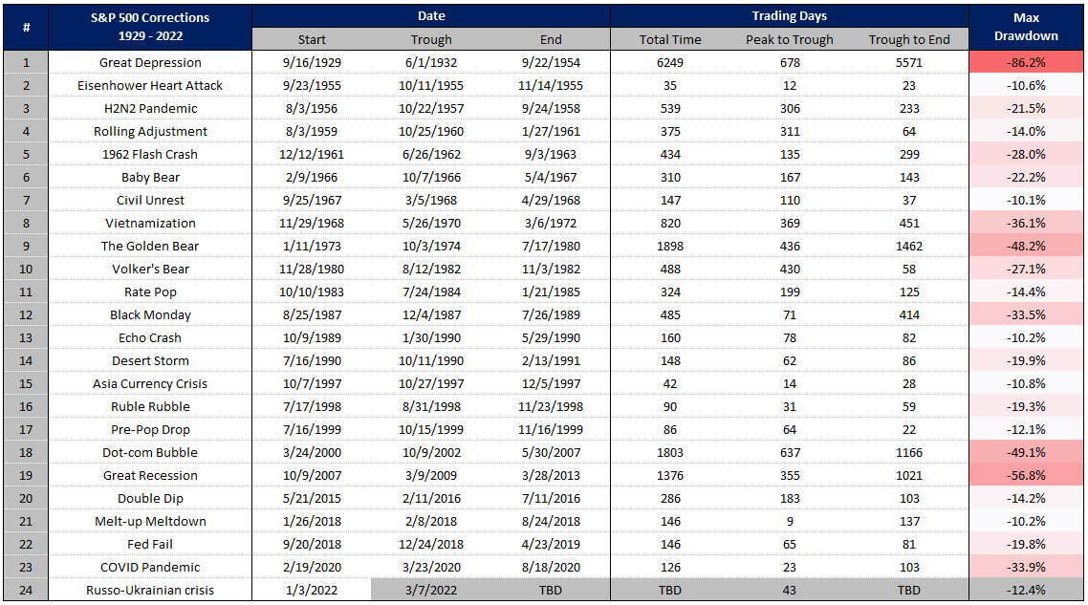Screen dimensions: 1088x605
Task: Click the end date 7/11/2016
Action: [551, 497]
